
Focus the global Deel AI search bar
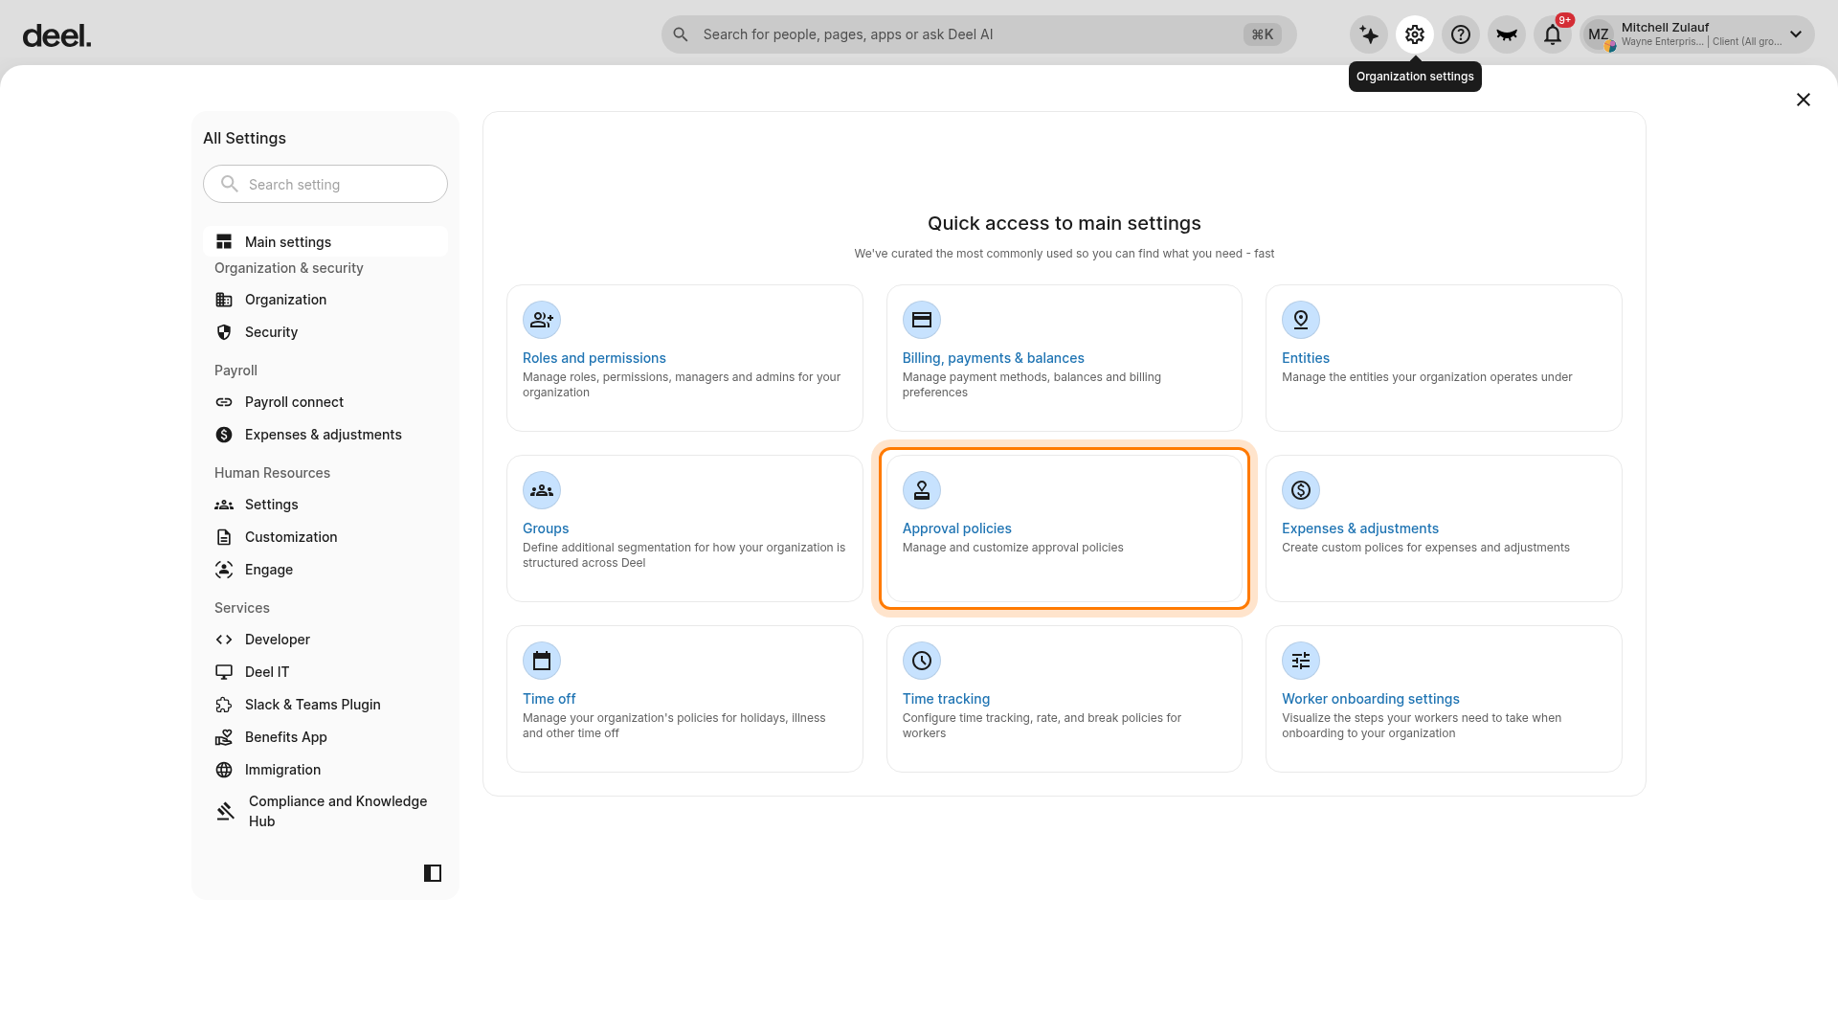(978, 34)
